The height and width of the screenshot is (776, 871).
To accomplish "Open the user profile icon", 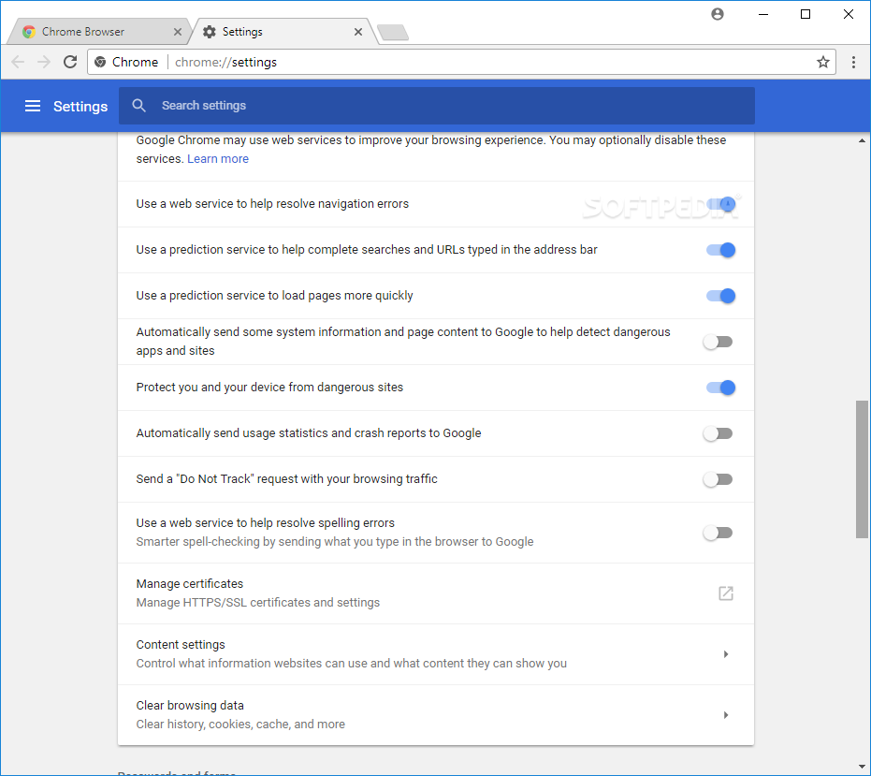I will coord(718,14).
